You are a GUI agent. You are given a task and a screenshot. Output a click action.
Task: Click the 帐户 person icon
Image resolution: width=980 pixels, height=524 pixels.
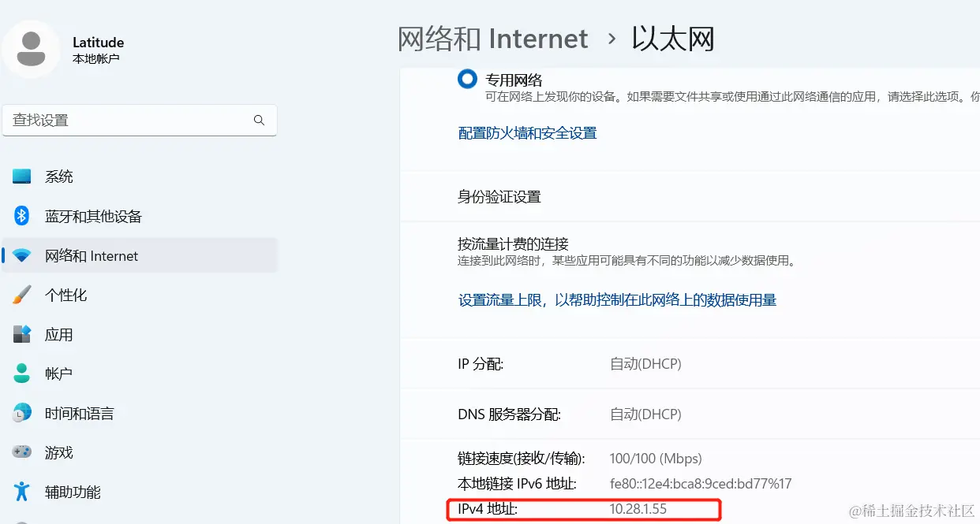[22, 373]
